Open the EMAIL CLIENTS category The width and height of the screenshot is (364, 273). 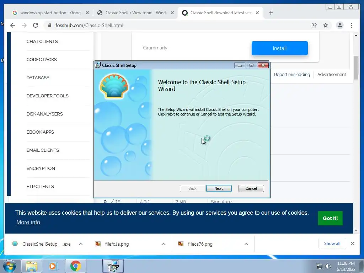coord(43,150)
